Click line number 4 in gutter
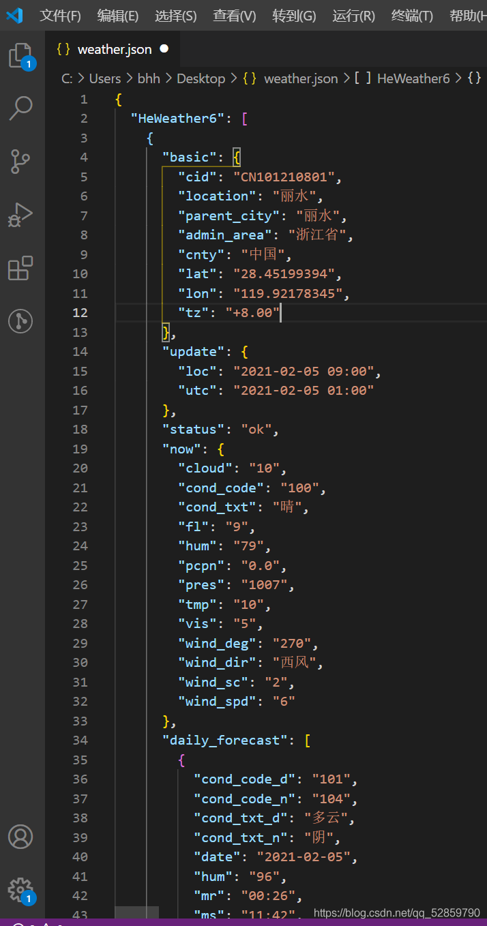 coord(84,158)
